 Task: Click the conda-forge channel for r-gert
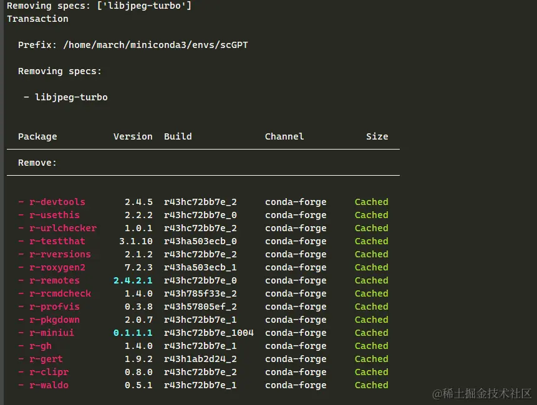[x=296, y=359]
